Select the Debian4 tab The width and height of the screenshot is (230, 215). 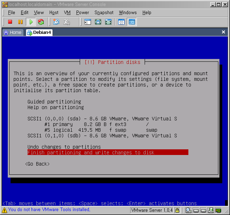pyautogui.click(x=39, y=32)
